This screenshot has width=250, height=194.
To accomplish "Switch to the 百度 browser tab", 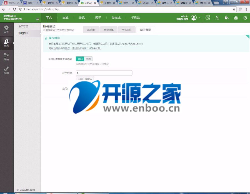I will coord(31,3).
